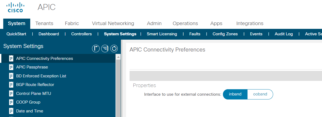Viewport: 322px width, 117px height.
Task: Click the document icon beside BD Enforced Exception List
Action: tap(11, 76)
